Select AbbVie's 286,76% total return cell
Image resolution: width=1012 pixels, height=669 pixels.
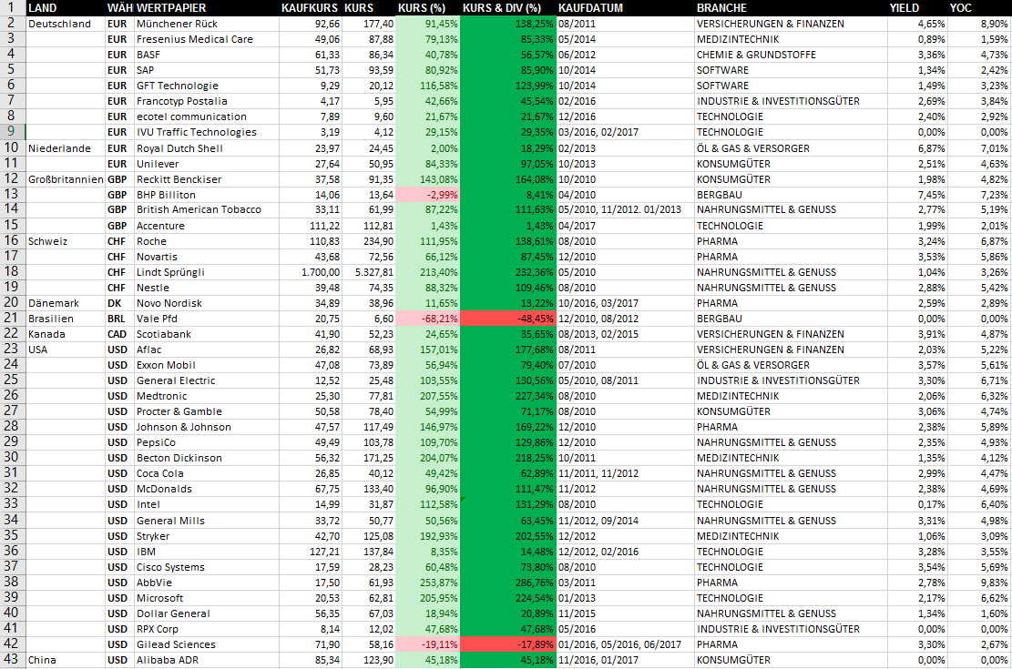[x=508, y=583]
